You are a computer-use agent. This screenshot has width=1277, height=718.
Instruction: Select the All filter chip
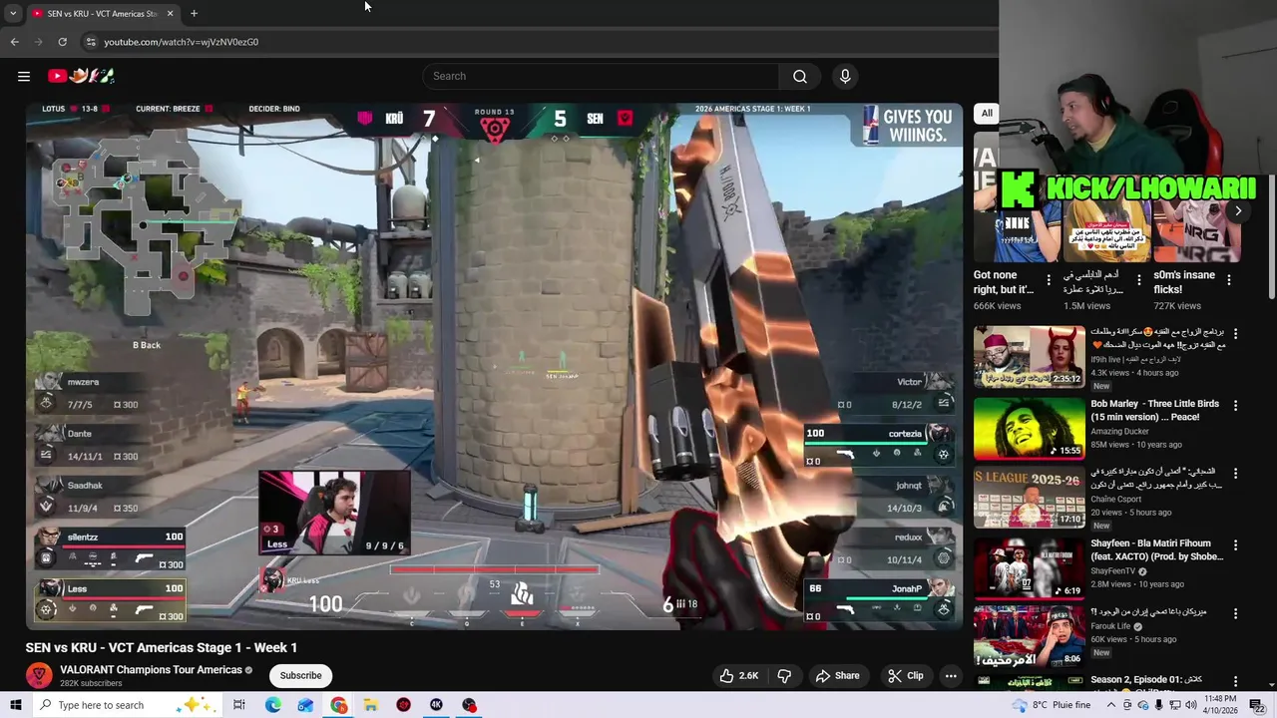pyautogui.click(x=987, y=113)
